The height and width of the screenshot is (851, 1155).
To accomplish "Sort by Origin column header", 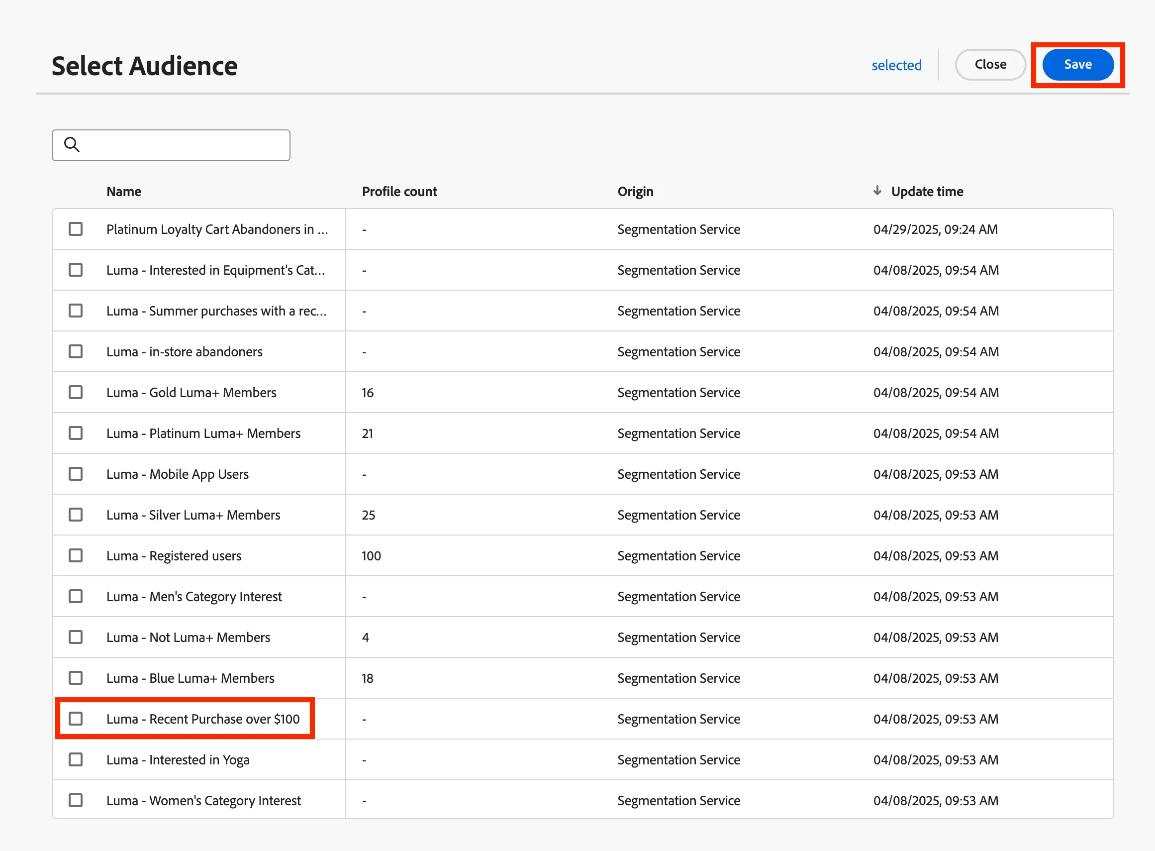I will pyautogui.click(x=635, y=192).
